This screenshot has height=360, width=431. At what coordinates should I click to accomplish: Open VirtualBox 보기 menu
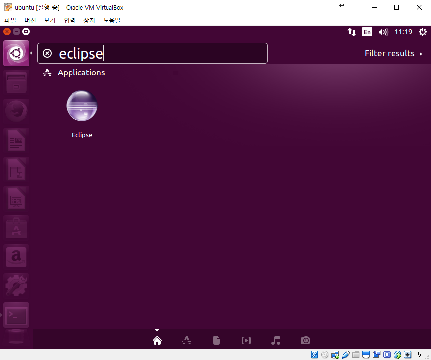click(x=50, y=20)
